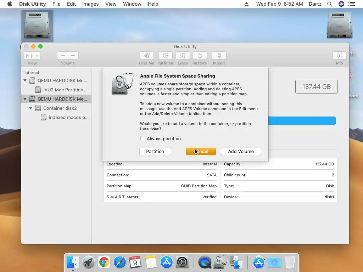The height and width of the screenshot is (272, 363).
Task: Open Migration Assistant icon in Dock
Action: tap(236, 262)
